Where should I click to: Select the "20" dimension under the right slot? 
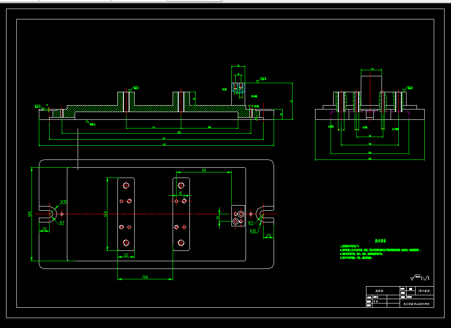[268, 235]
